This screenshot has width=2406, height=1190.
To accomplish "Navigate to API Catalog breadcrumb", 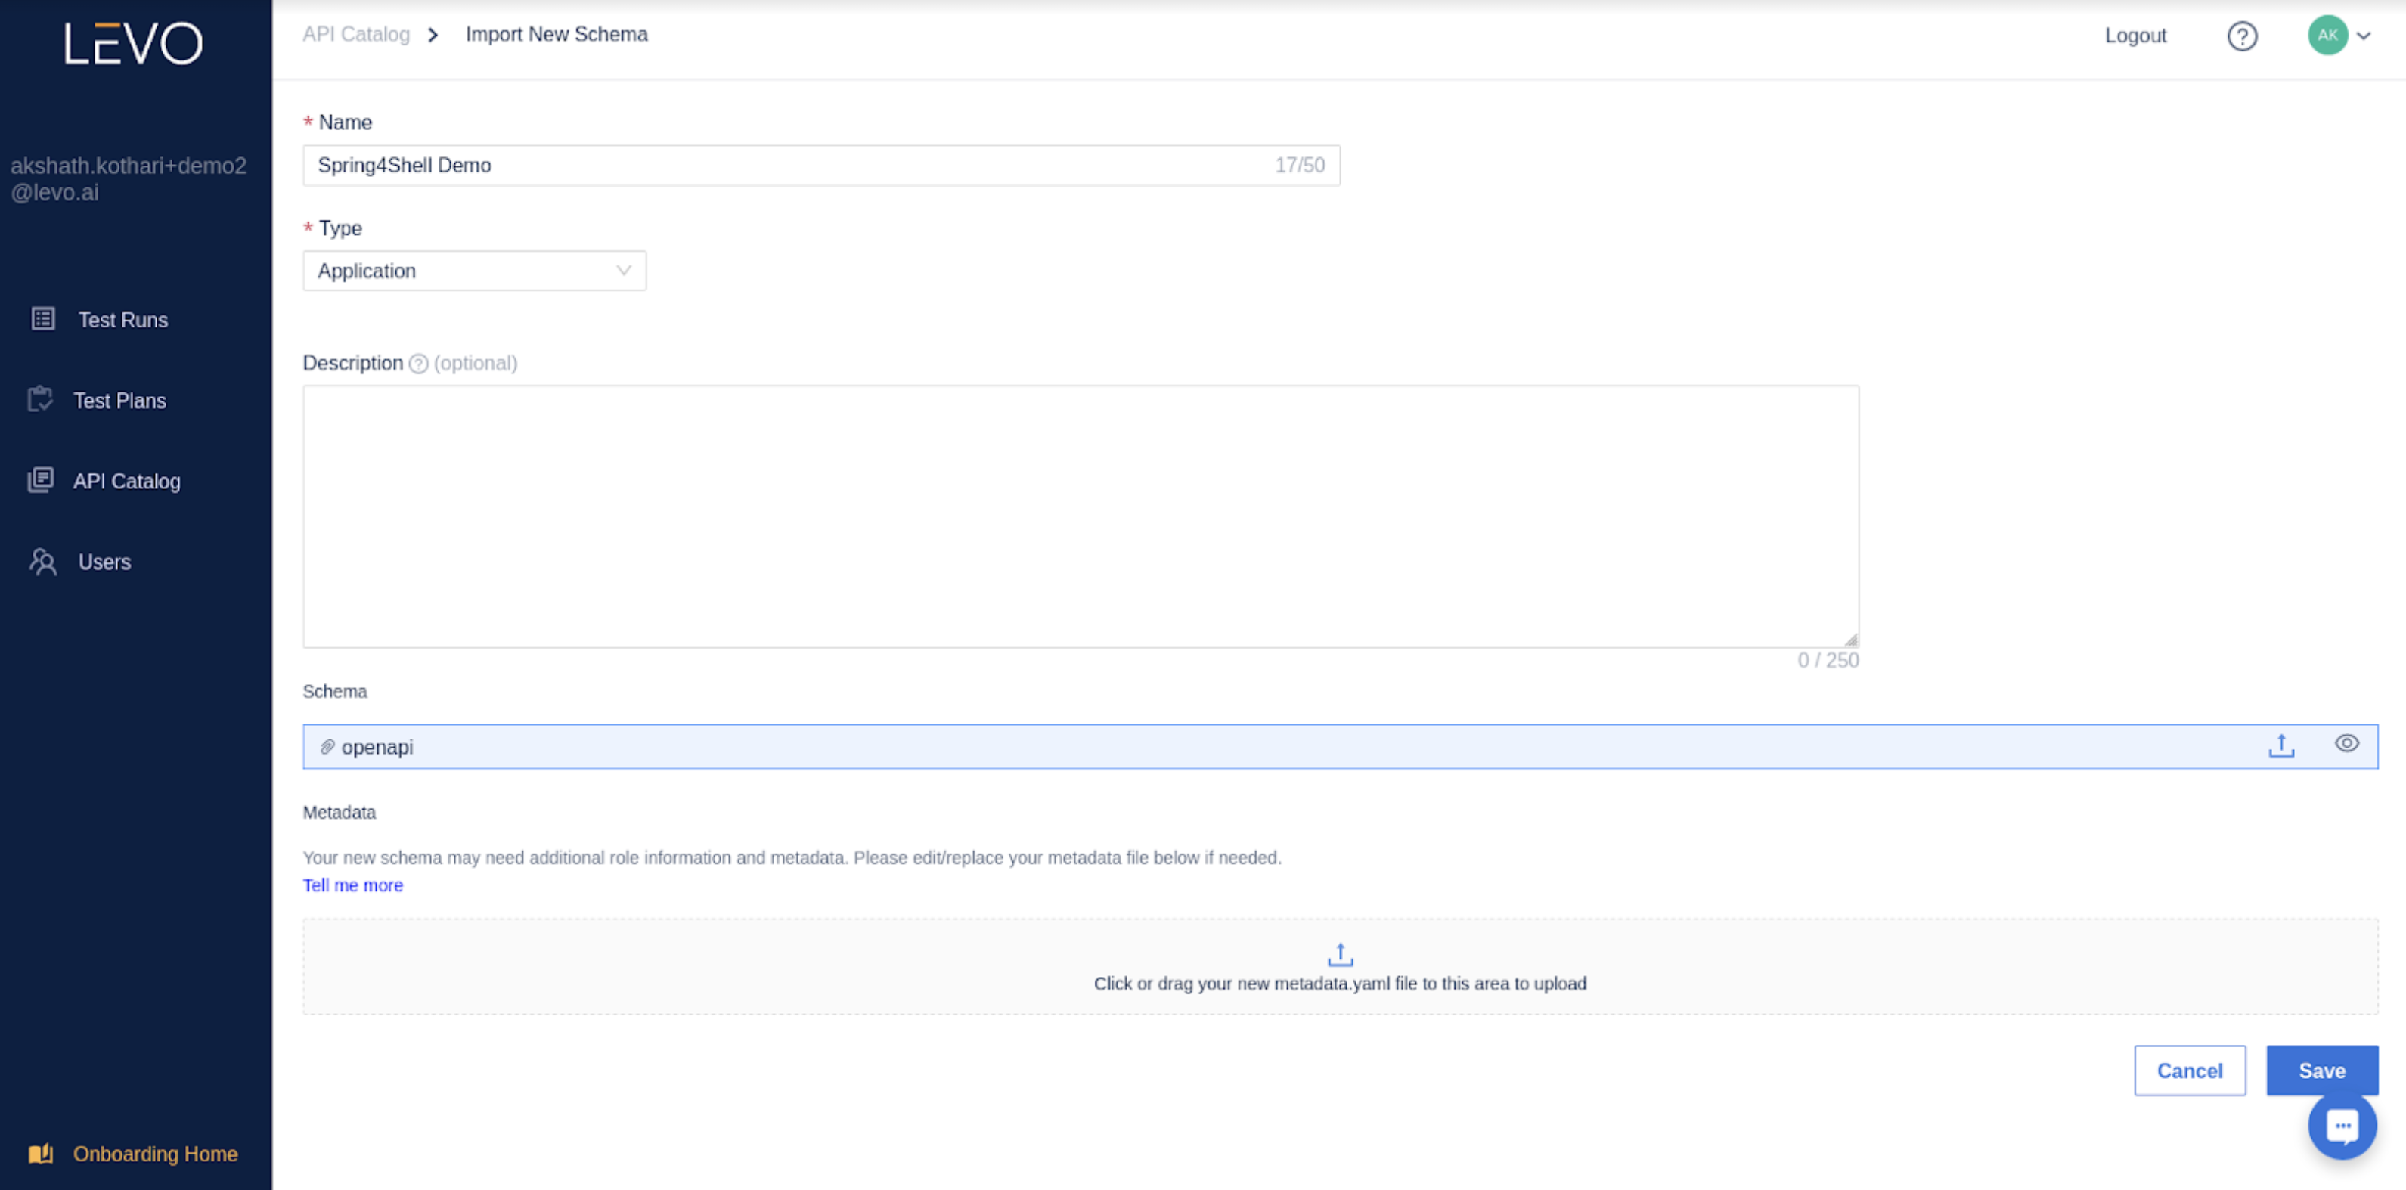I will click(356, 35).
